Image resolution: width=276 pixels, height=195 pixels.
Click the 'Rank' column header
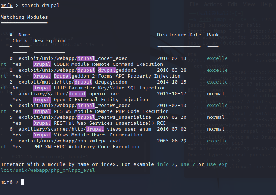[213, 35]
